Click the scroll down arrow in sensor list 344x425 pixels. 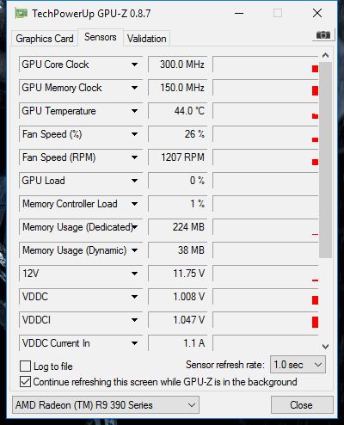click(325, 347)
